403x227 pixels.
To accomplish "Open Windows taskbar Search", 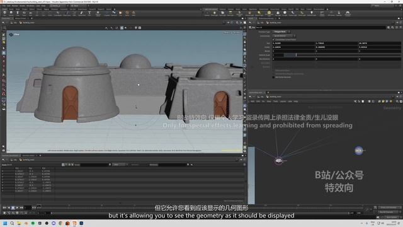I will click(12, 223).
